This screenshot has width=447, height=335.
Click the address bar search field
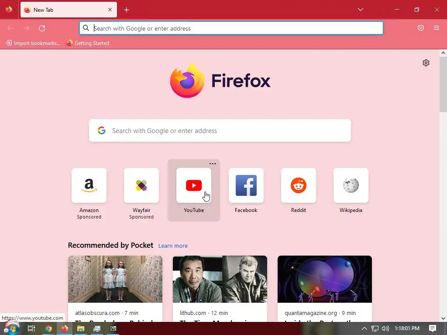231,28
